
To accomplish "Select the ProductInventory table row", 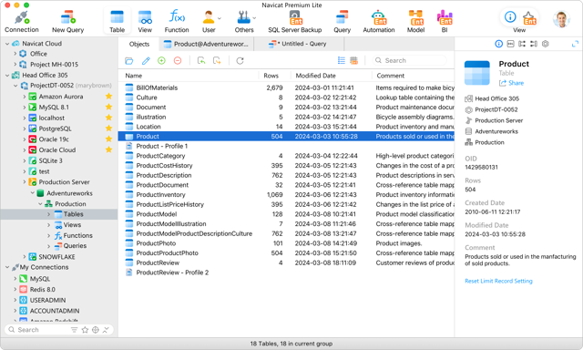I will (x=286, y=194).
